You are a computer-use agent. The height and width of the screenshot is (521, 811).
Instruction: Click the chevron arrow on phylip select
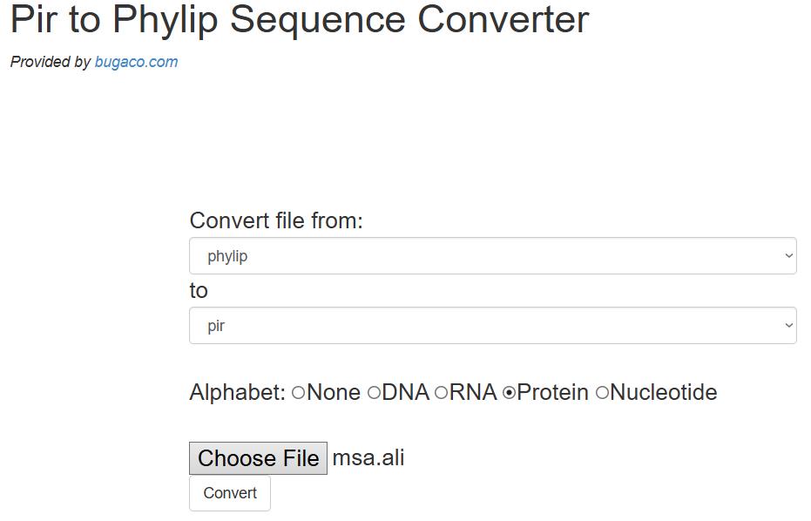coord(788,256)
